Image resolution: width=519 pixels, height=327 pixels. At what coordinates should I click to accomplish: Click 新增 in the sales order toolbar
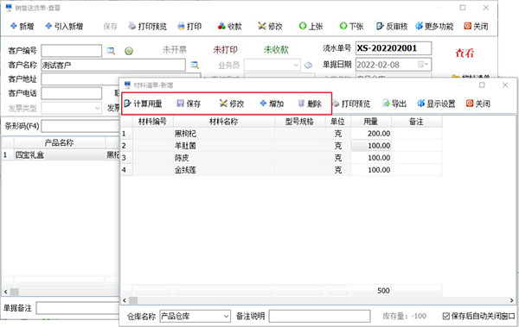pyautogui.click(x=22, y=26)
